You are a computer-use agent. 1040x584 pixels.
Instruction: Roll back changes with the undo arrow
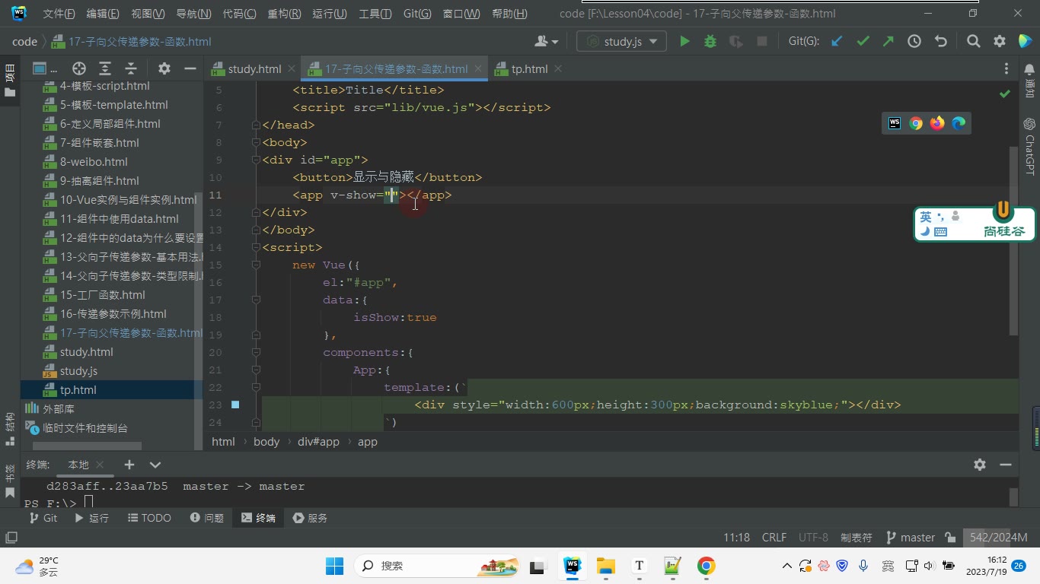[x=940, y=42]
